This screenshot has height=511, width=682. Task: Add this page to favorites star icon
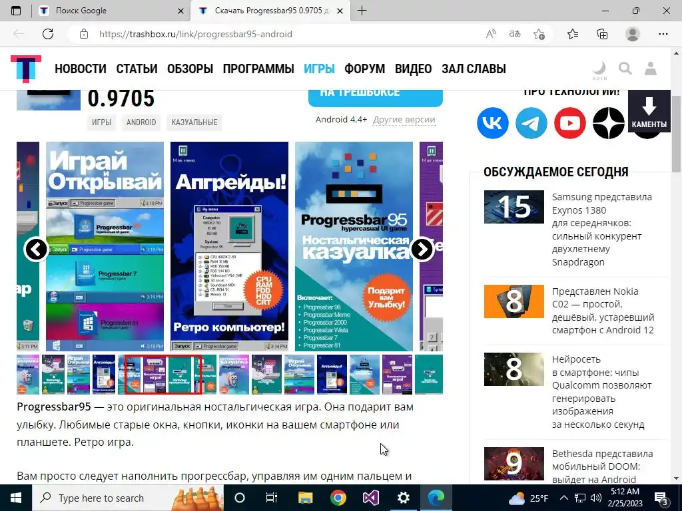coord(539,34)
